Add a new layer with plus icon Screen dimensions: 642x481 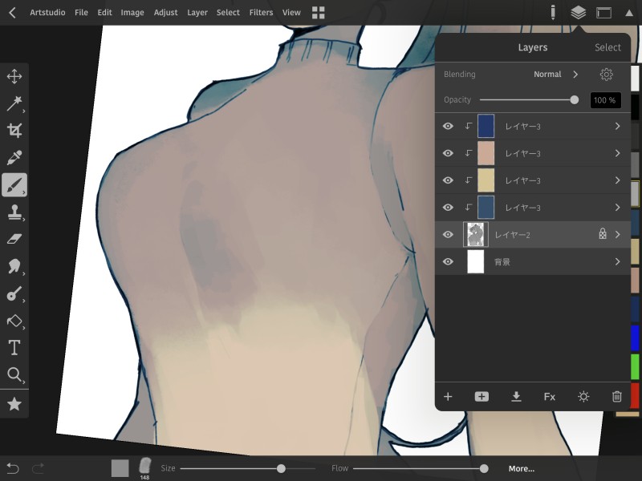click(x=448, y=396)
